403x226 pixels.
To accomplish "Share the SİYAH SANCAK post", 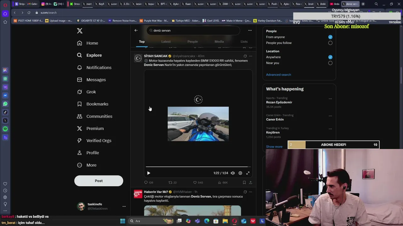I will 251,182.
